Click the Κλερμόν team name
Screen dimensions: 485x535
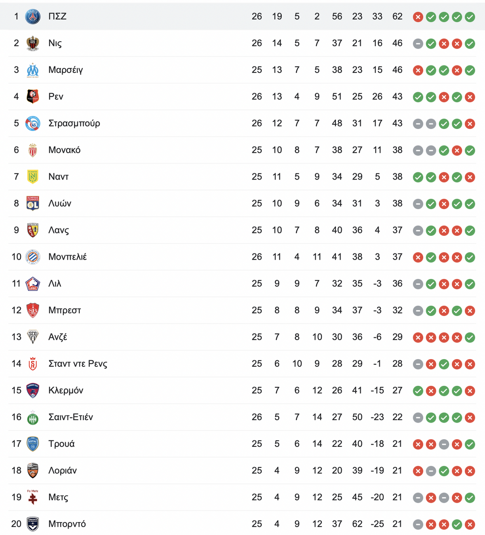pyautogui.click(x=66, y=390)
